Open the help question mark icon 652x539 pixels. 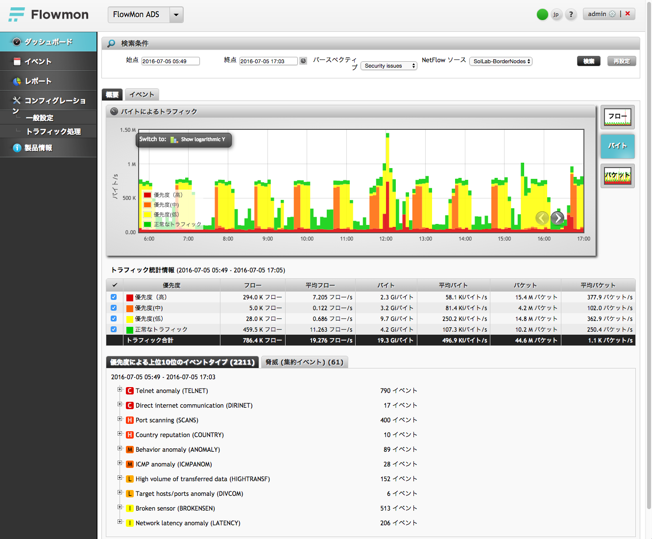pos(571,15)
